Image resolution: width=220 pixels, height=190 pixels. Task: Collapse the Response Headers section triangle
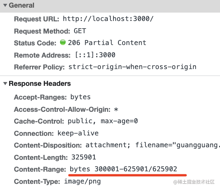(x=5, y=84)
